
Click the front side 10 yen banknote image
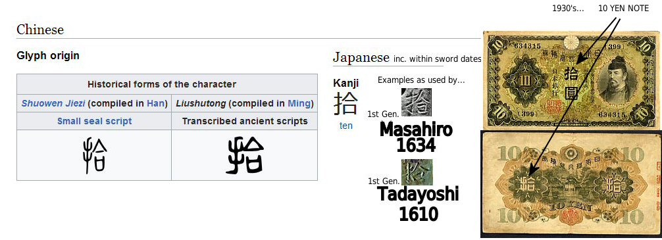(x=572, y=80)
